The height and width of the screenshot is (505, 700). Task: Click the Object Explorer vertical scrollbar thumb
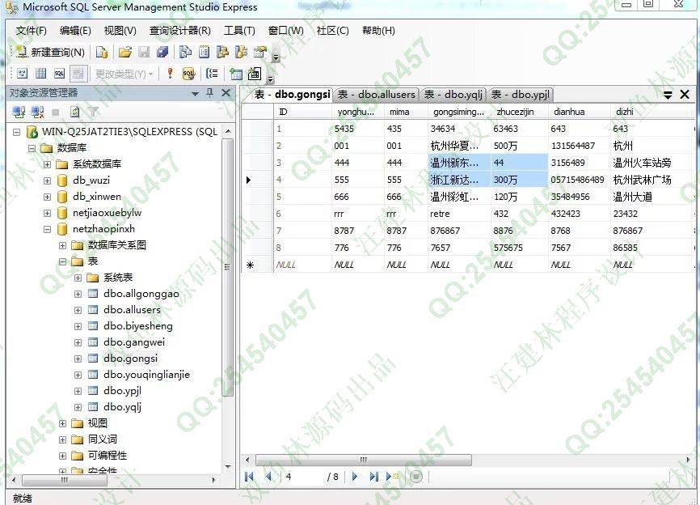[228, 267]
